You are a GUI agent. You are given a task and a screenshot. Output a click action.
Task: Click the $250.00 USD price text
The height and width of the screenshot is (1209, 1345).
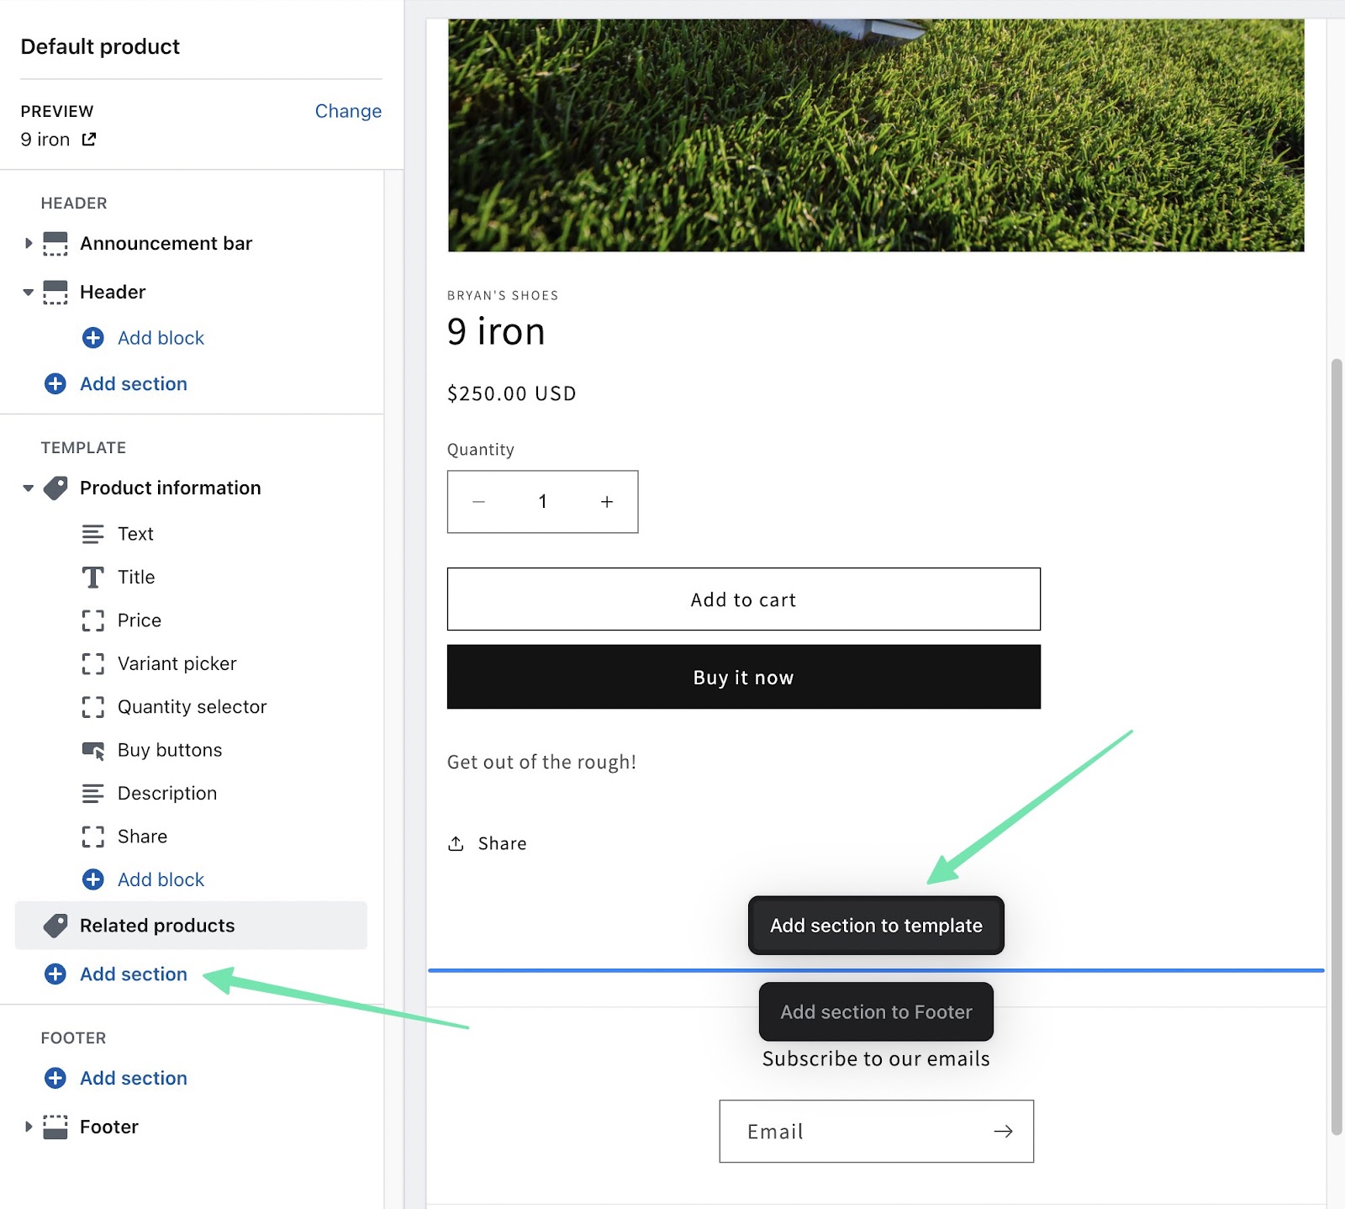511,393
